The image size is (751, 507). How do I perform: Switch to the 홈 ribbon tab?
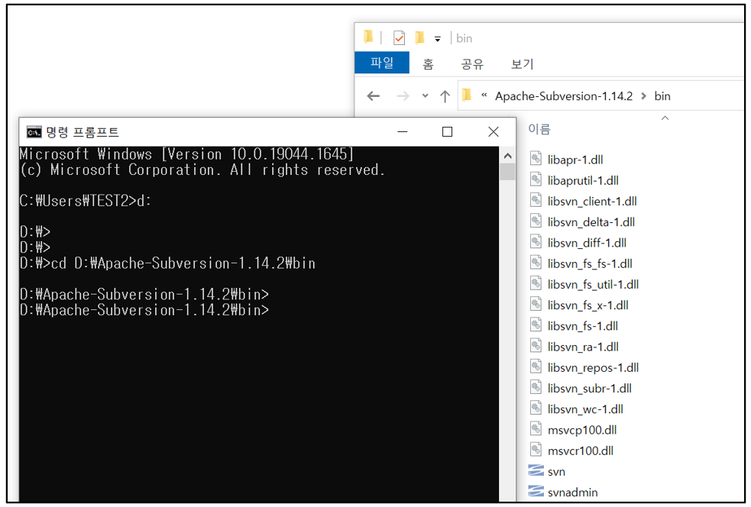[x=428, y=63]
